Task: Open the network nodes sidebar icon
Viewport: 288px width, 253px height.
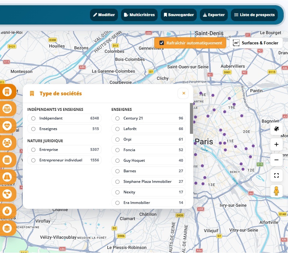Action: coord(7,194)
